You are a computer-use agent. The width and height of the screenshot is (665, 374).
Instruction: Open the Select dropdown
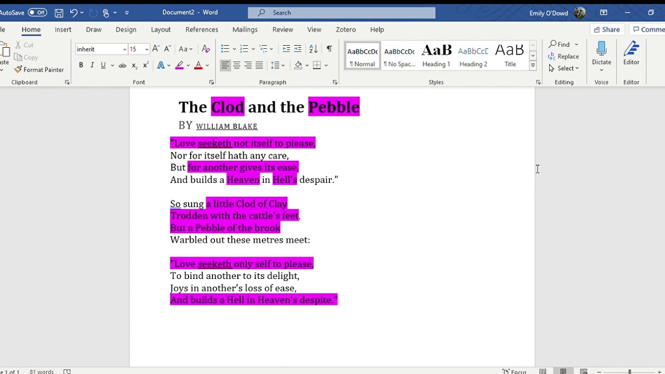[564, 68]
